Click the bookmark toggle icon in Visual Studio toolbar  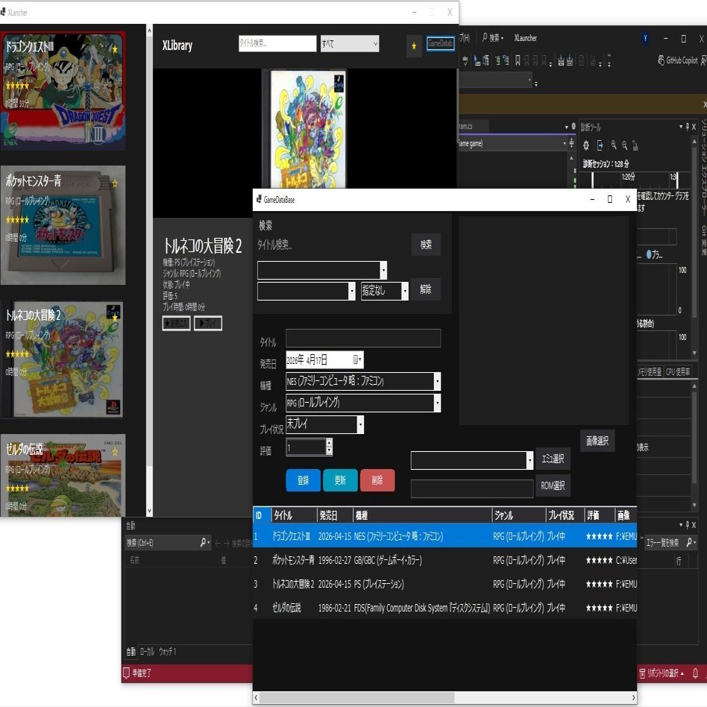coord(518,60)
